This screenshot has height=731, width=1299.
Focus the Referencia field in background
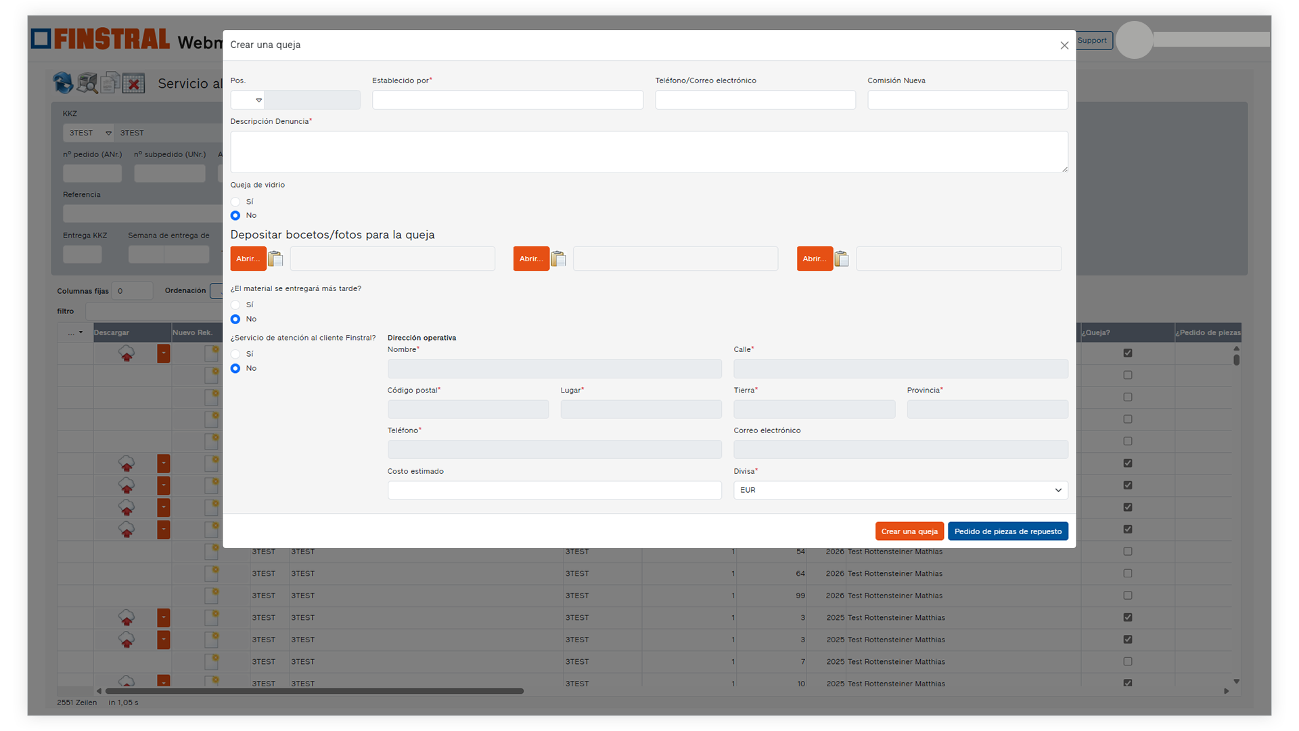click(143, 214)
